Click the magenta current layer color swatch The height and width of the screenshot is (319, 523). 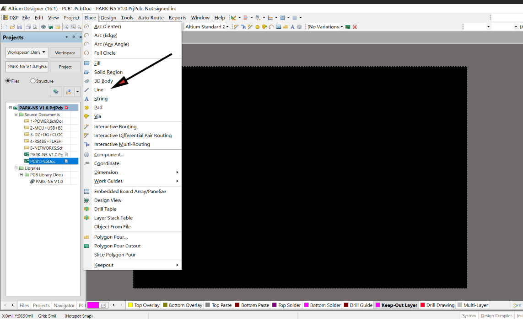[x=93, y=305]
